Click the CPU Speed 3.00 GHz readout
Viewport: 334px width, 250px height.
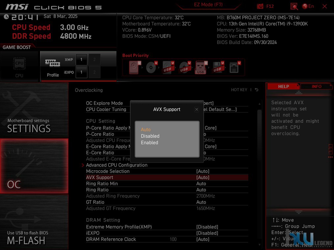point(50,27)
